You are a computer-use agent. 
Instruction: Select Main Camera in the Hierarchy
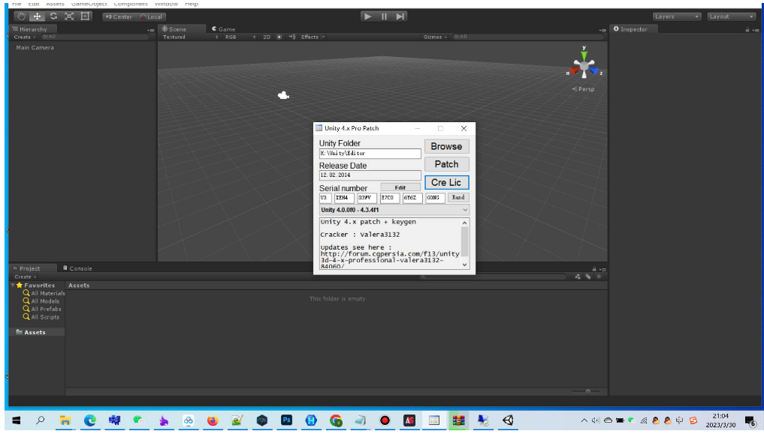35,48
